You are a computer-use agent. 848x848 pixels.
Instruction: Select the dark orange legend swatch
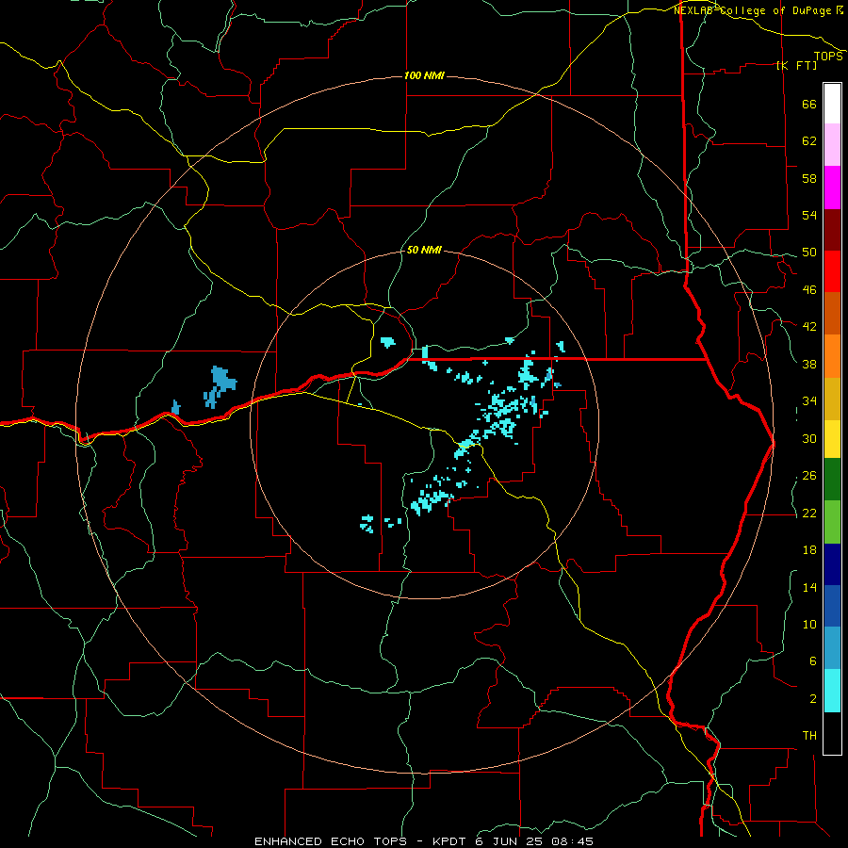click(832, 314)
